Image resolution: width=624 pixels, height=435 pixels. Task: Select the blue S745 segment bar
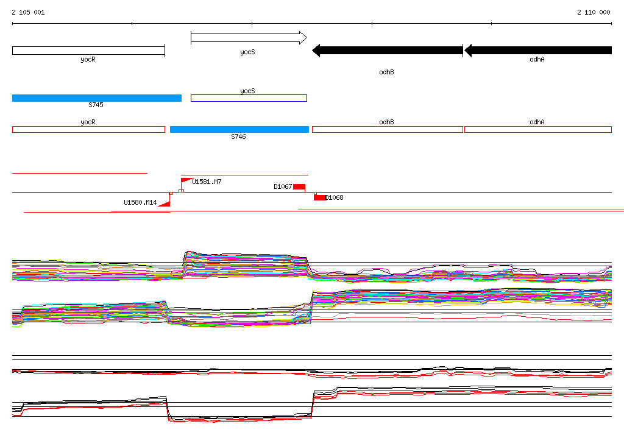tap(97, 98)
